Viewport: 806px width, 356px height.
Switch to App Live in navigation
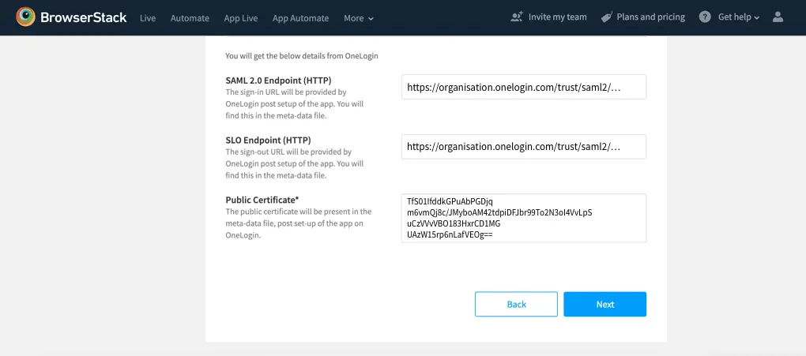[240, 17]
